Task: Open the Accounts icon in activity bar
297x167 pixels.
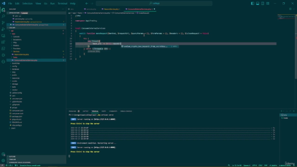Action: point(3,154)
